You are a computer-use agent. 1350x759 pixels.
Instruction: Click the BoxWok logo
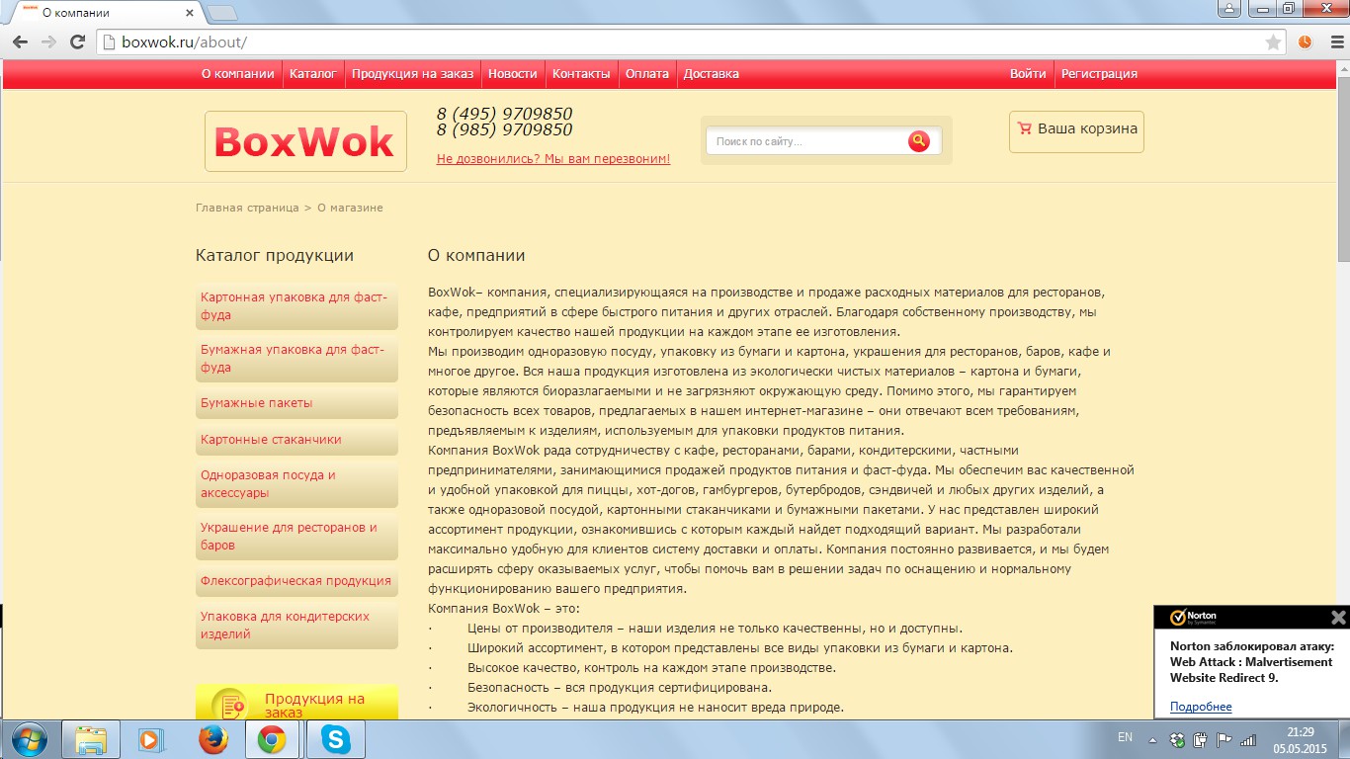pos(305,141)
